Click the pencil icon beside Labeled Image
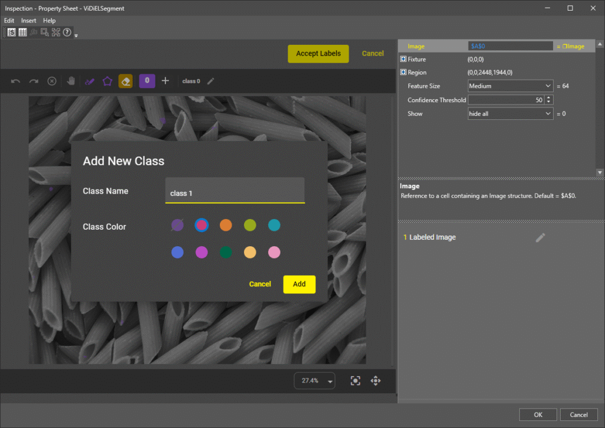 point(540,237)
